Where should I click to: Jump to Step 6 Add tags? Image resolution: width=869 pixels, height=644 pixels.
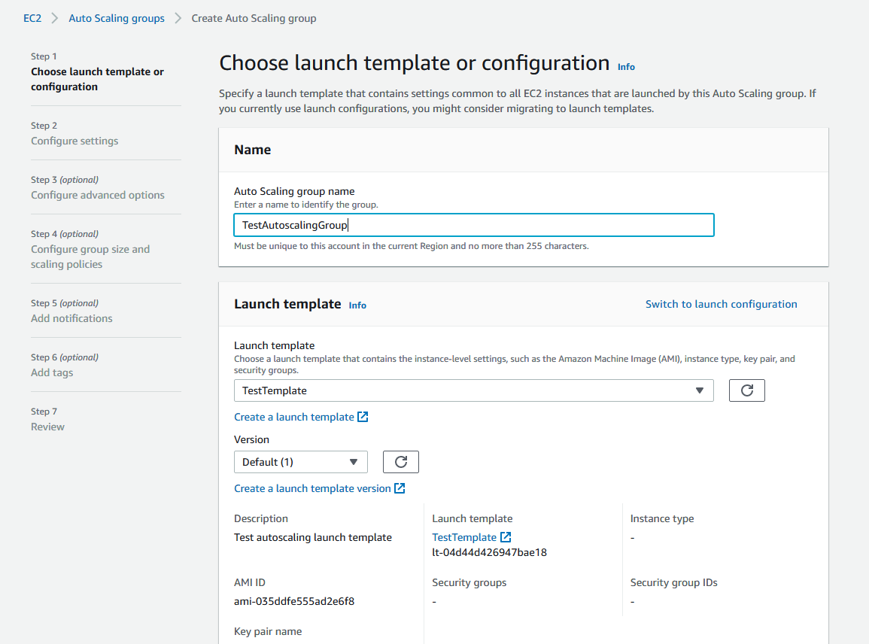coord(52,372)
